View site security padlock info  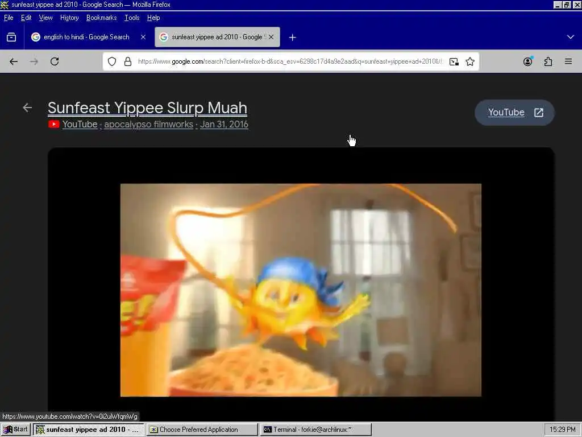point(128,61)
